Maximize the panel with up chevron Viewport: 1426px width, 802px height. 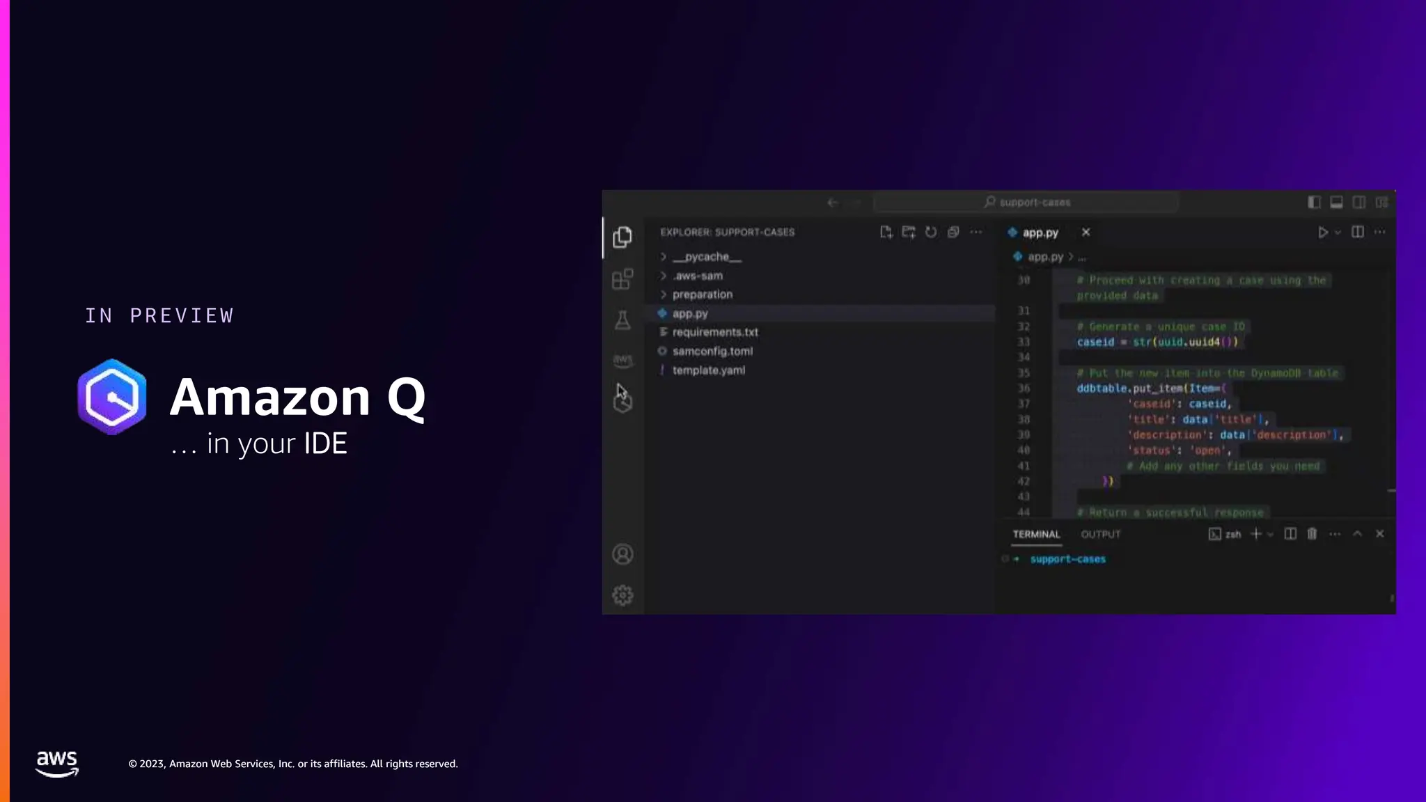1357,534
